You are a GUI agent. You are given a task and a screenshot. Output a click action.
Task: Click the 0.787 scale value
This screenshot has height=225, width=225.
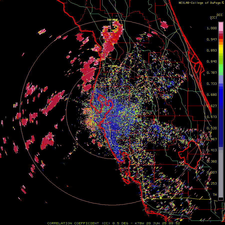[x=212, y=72]
